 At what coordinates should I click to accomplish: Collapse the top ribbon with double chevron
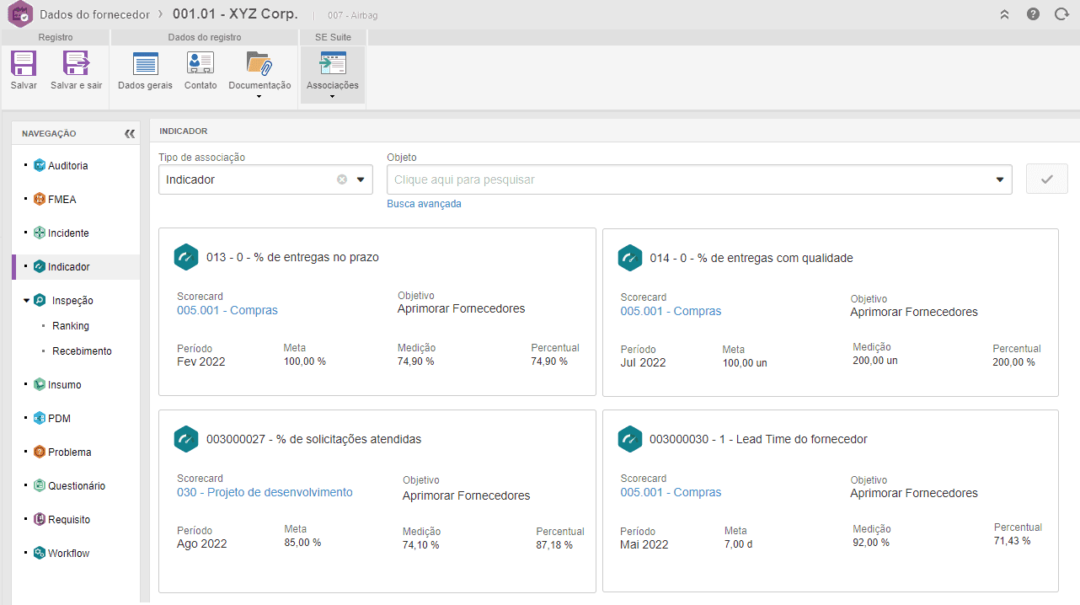1004,14
